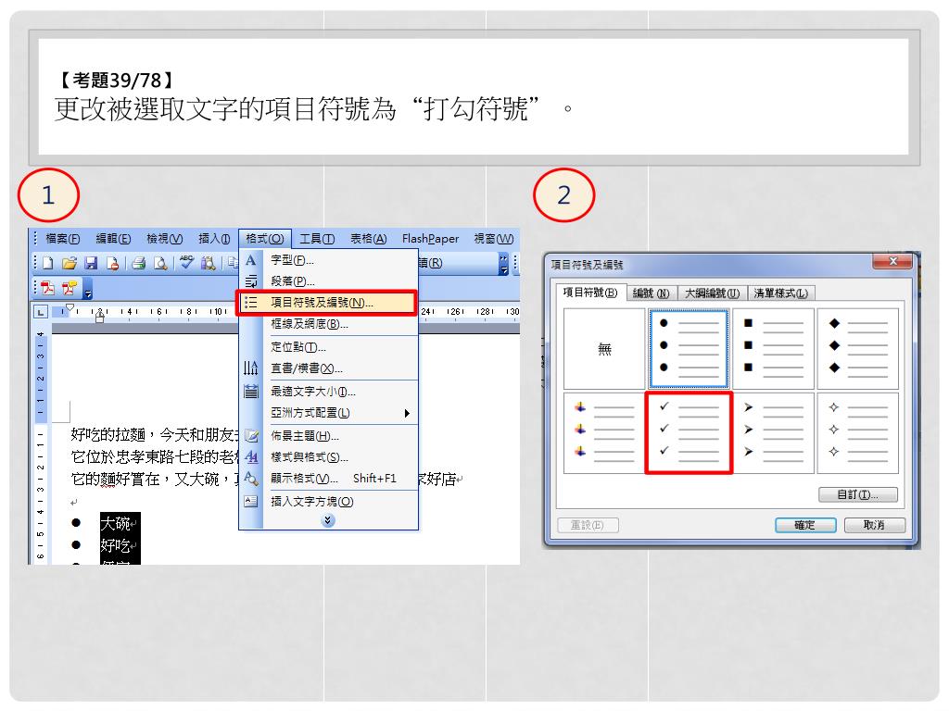This screenshot has height=711, width=949.
Task: Click the second PDF convert-and-email icon
Action: click(69, 288)
